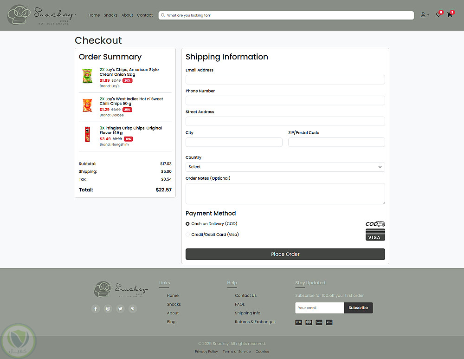
Task: Click the 20% discount badge on Lay's Cream Onion
Action: tap(127, 80)
